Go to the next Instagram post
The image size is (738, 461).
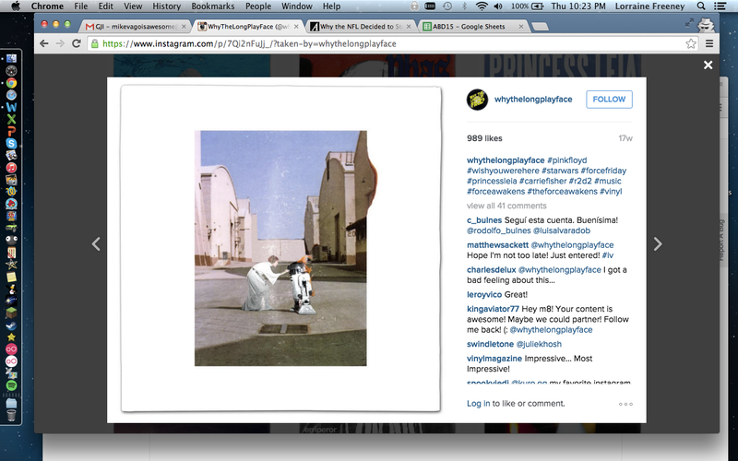(658, 243)
